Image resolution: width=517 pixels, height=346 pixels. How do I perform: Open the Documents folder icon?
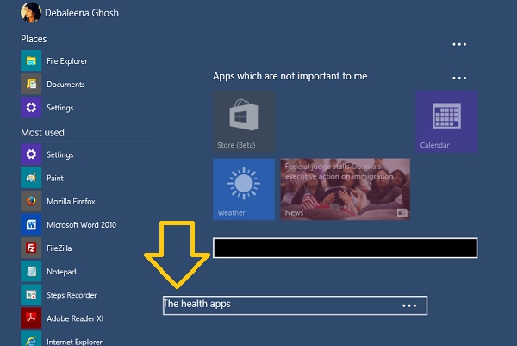[31, 85]
